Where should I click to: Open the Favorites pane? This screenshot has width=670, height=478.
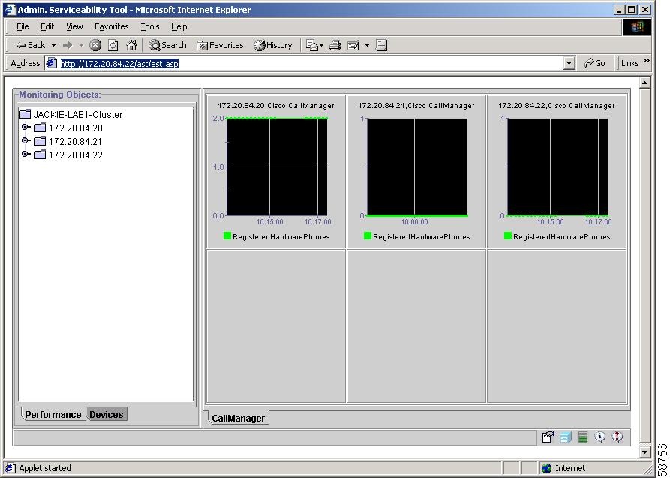click(x=220, y=45)
